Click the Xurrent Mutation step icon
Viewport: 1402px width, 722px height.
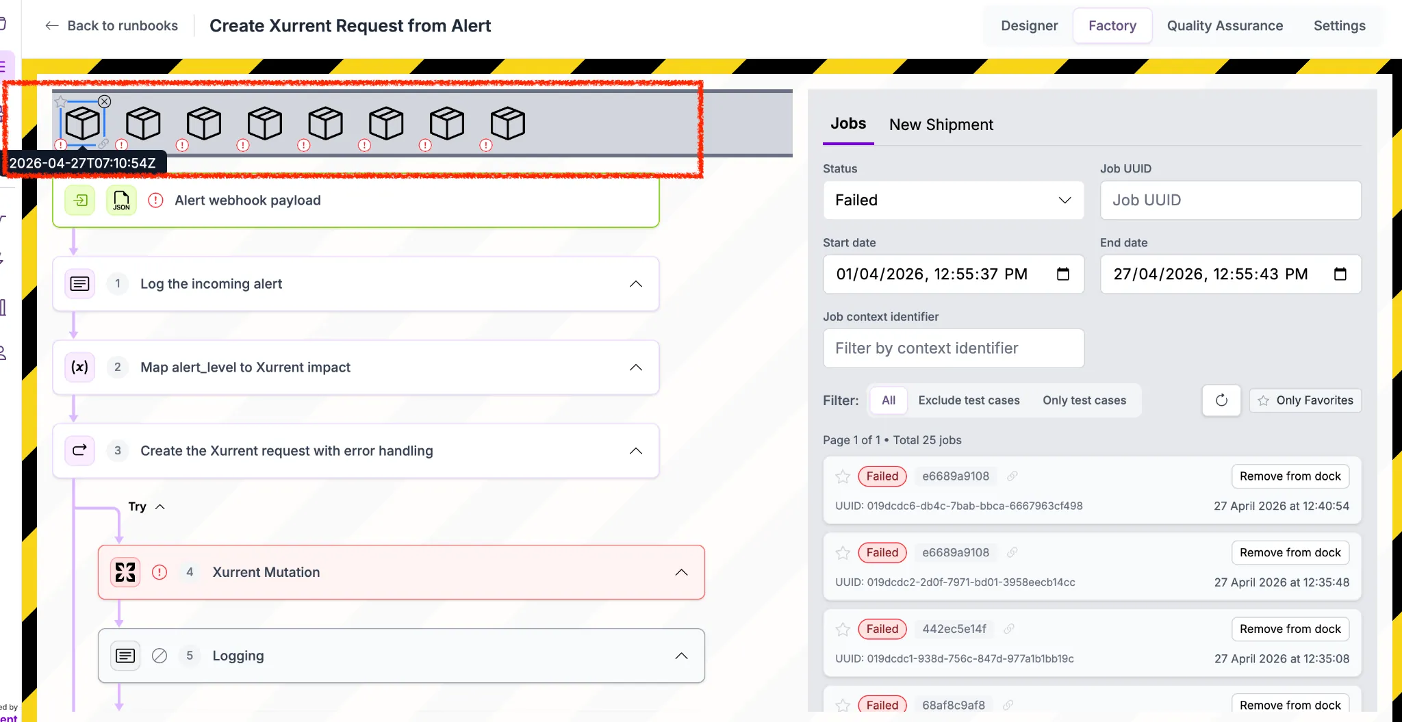tap(125, 572)
